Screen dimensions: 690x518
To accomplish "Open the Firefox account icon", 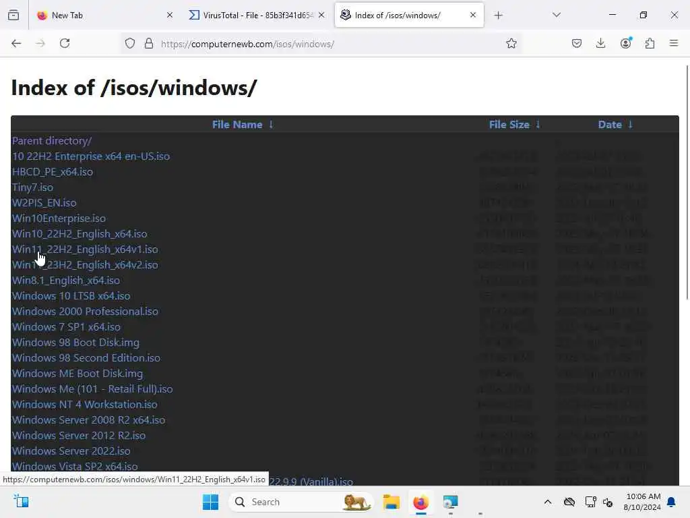I will (x=625, y=42).
